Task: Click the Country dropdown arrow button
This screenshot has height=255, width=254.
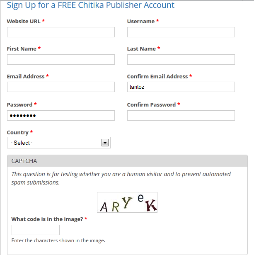Action: pyautogui.click(x=105, y=143)
